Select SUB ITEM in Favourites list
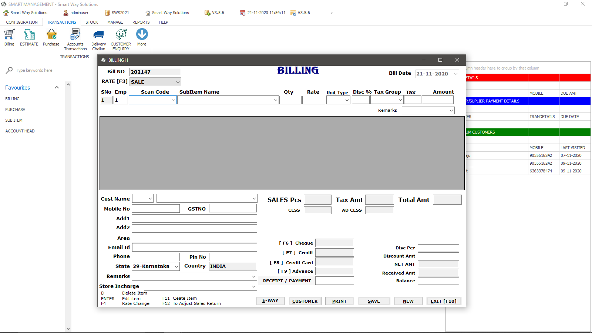592x333 pixels. click(14, 120)
